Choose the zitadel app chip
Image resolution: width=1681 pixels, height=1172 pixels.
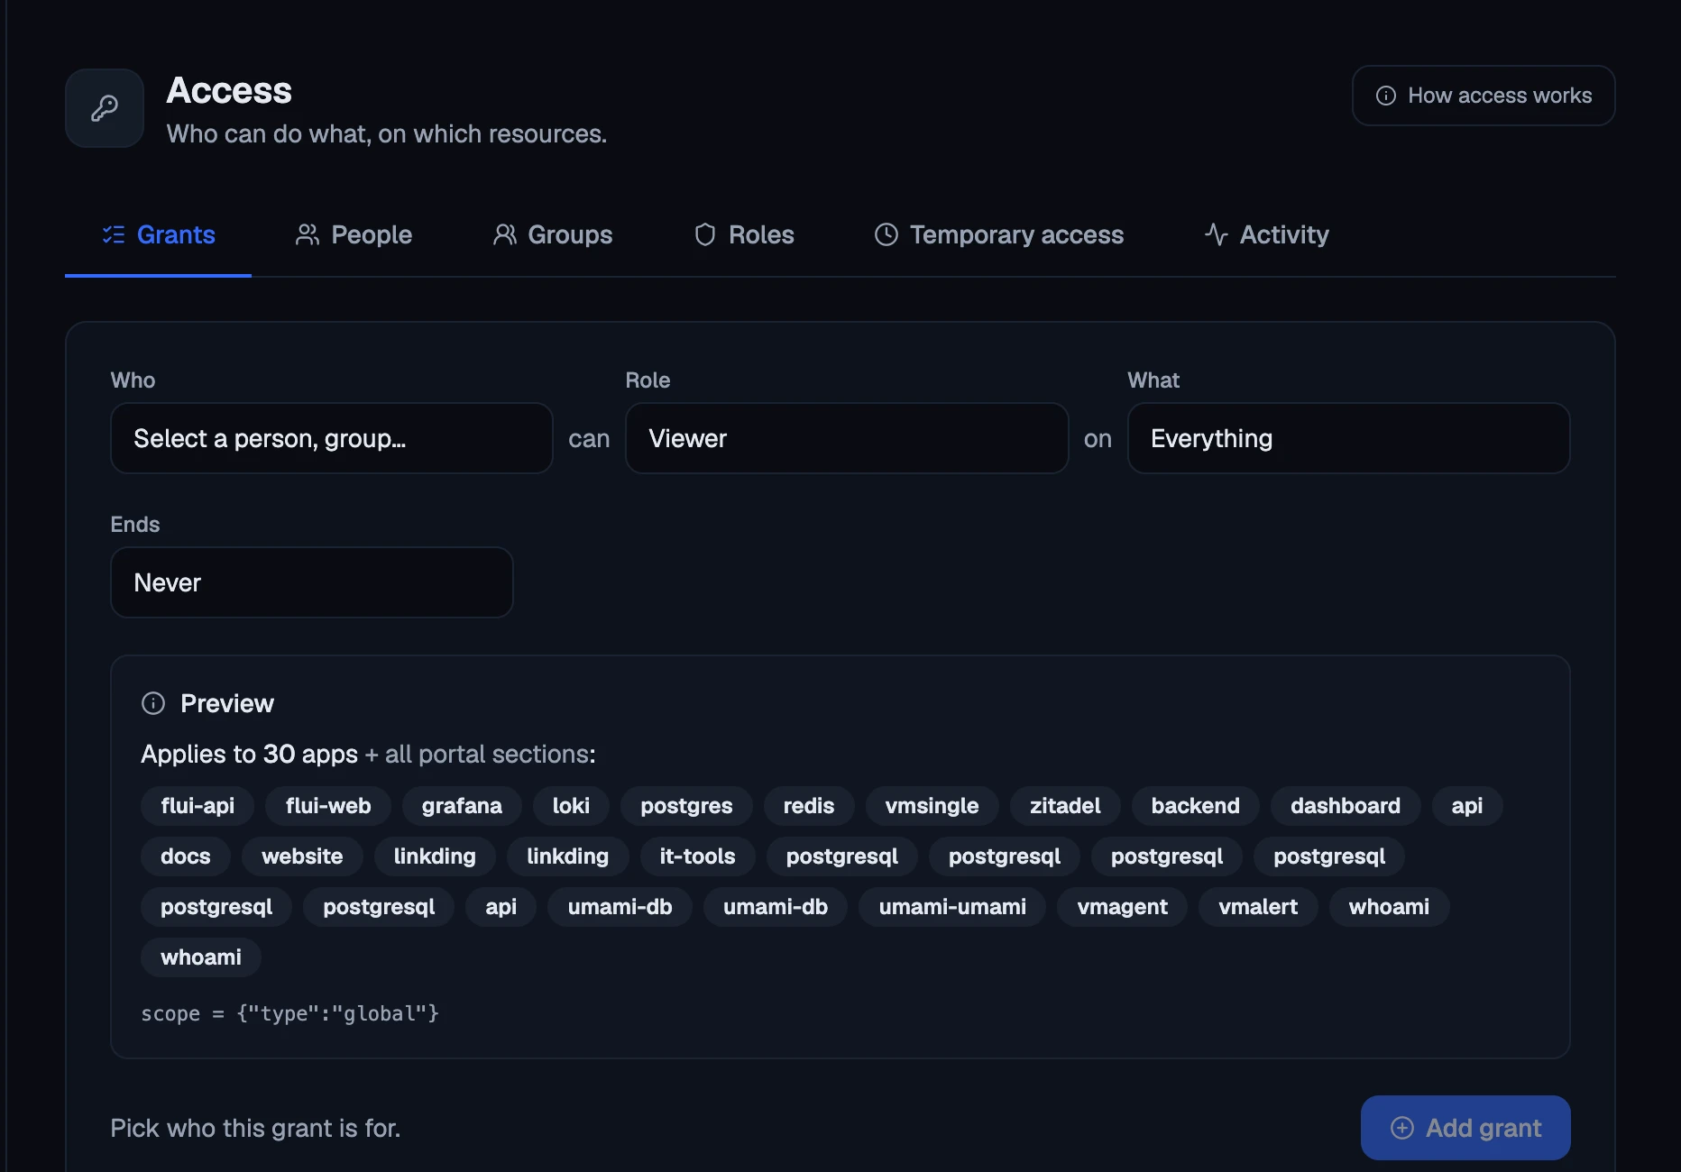(1065, 806)
